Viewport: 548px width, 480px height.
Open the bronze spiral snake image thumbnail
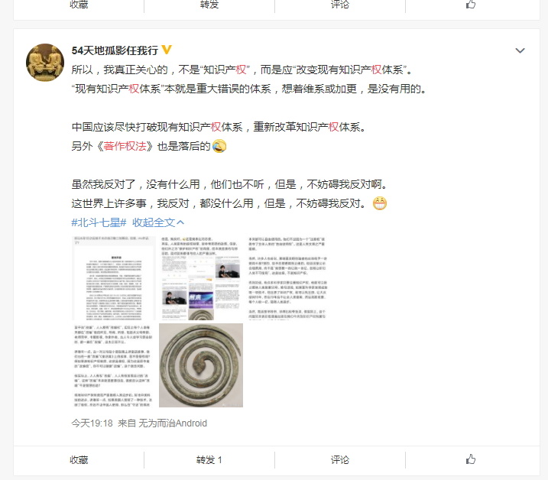coord(201,365)
